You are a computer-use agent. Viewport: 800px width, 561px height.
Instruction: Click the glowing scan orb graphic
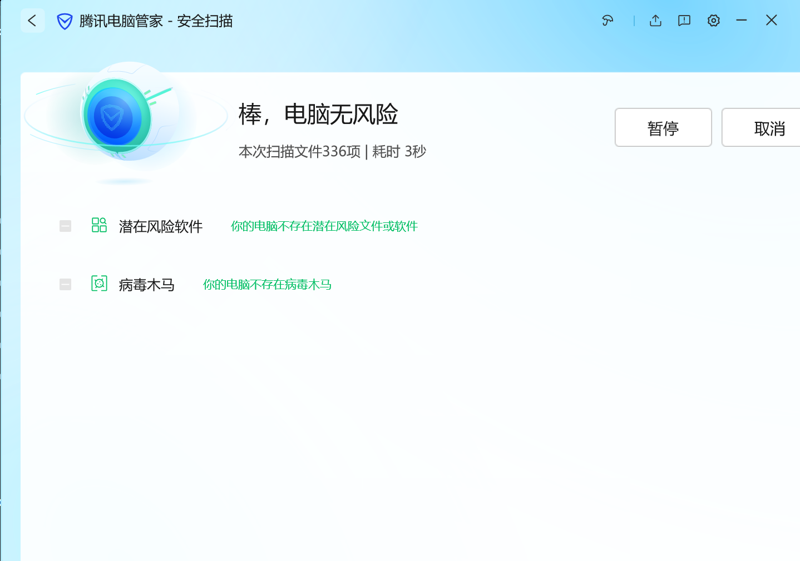pyautogui.click(x=117, y=117)
